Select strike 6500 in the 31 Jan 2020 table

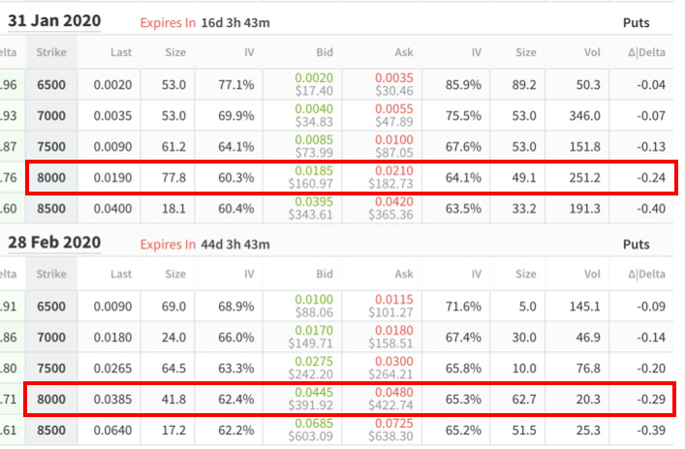tap(51, 84)
